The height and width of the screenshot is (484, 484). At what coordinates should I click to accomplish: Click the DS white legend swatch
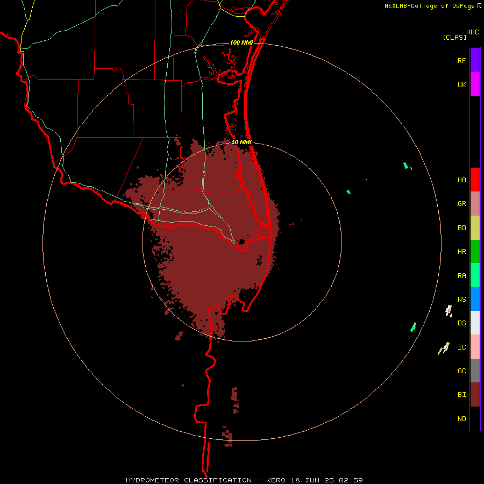tap(475, 323)
